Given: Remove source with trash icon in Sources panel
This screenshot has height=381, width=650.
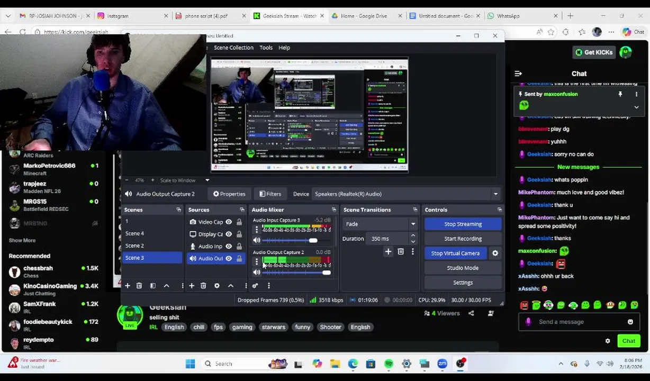Looking at the screenshot, I should (x=203, y=286).
